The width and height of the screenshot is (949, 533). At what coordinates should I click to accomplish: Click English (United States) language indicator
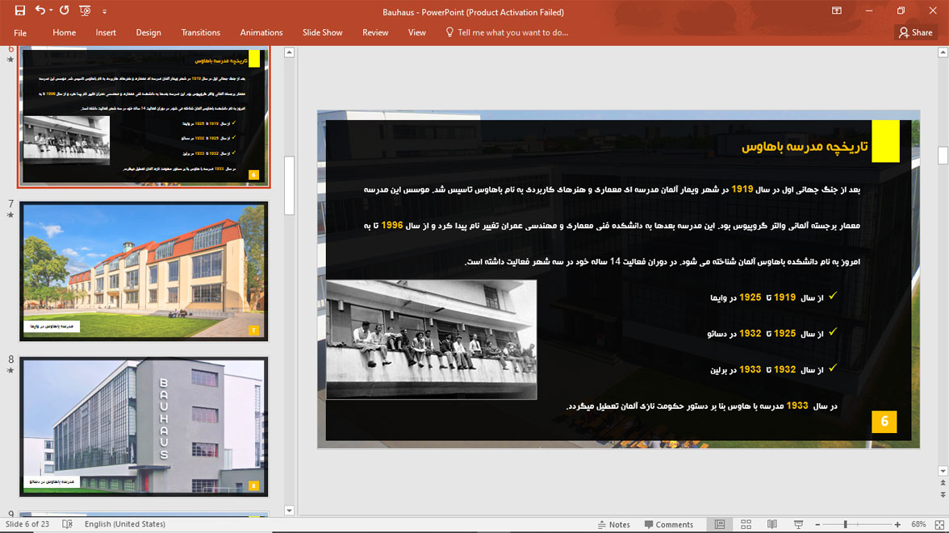[124, 524]
